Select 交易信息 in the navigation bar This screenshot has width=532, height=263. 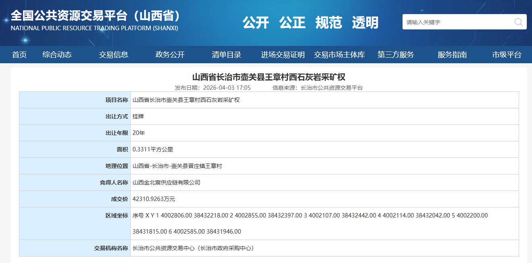coord(113,55)
